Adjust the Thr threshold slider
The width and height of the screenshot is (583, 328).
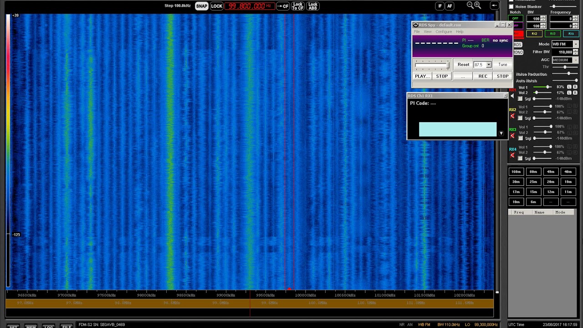[565, 67]
